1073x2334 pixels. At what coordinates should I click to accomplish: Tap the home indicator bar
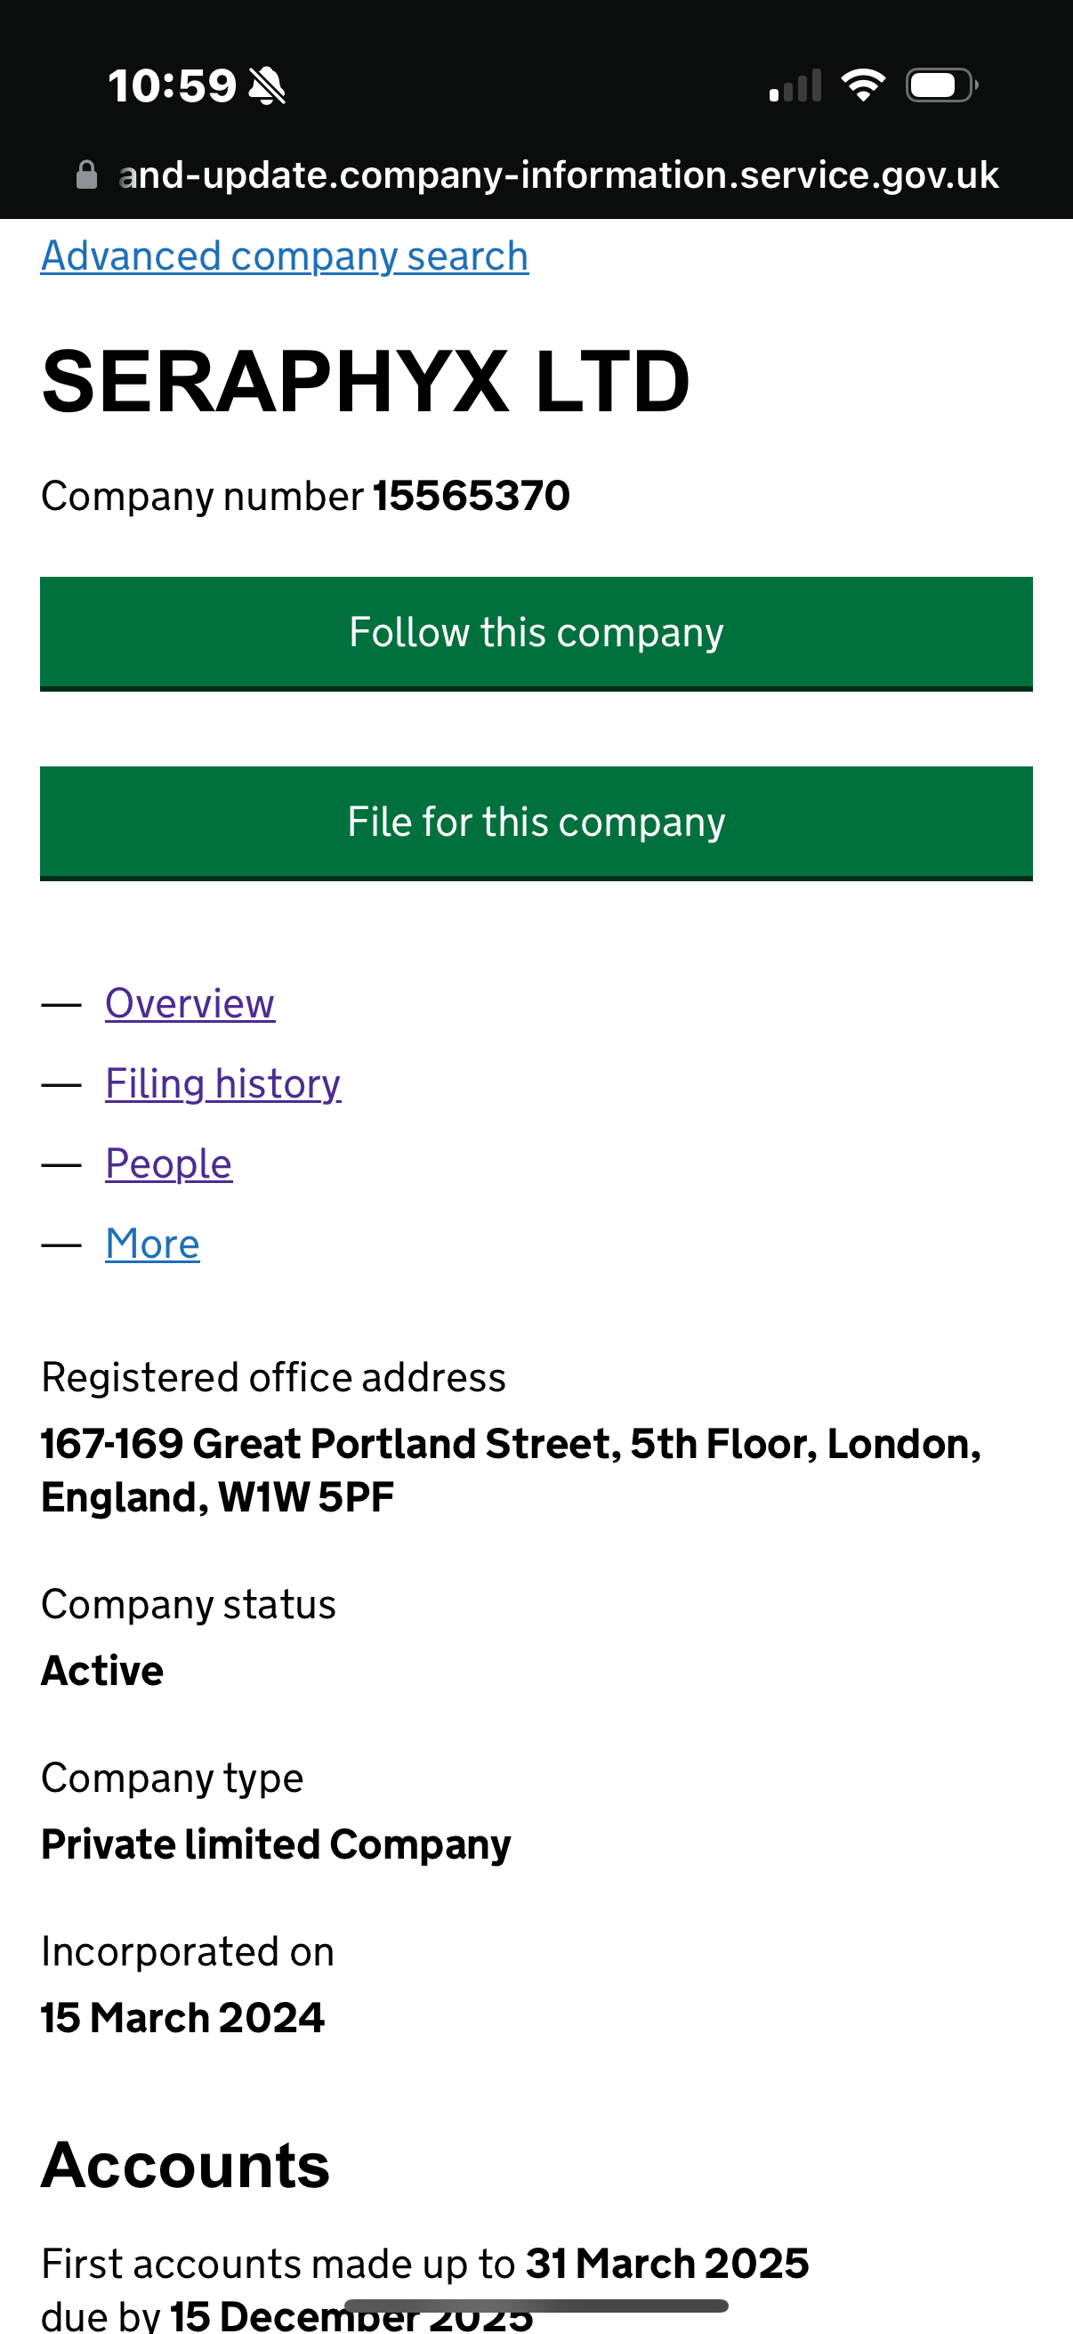[x=536, y=2305]
